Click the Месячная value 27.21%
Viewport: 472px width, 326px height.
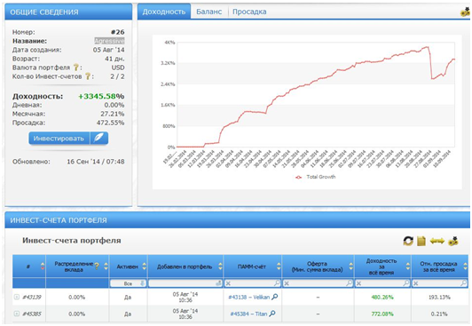tap(113, 114)
